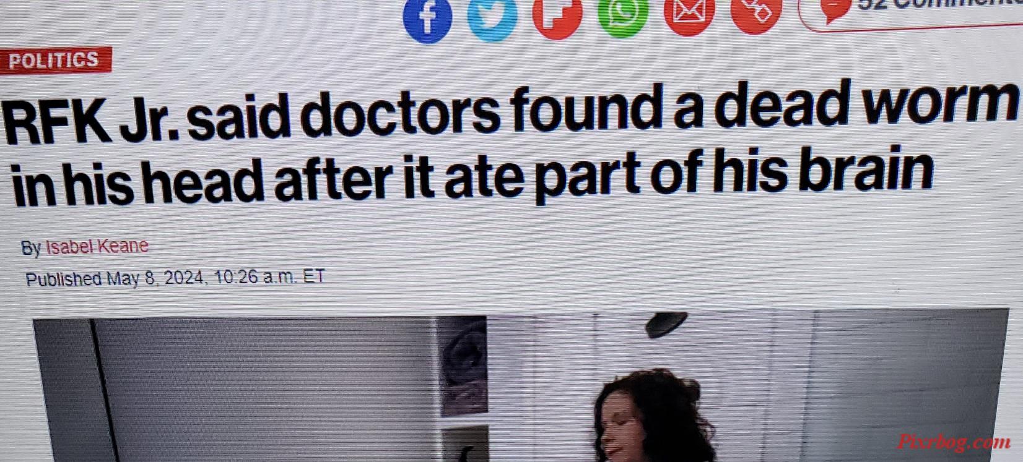
Task: Share article on Facebook
Action: click(427, 19)
